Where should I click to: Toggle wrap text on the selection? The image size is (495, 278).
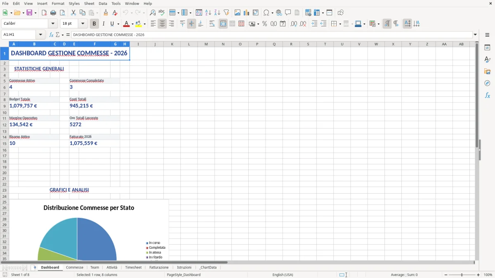click(x=211, y=23)
